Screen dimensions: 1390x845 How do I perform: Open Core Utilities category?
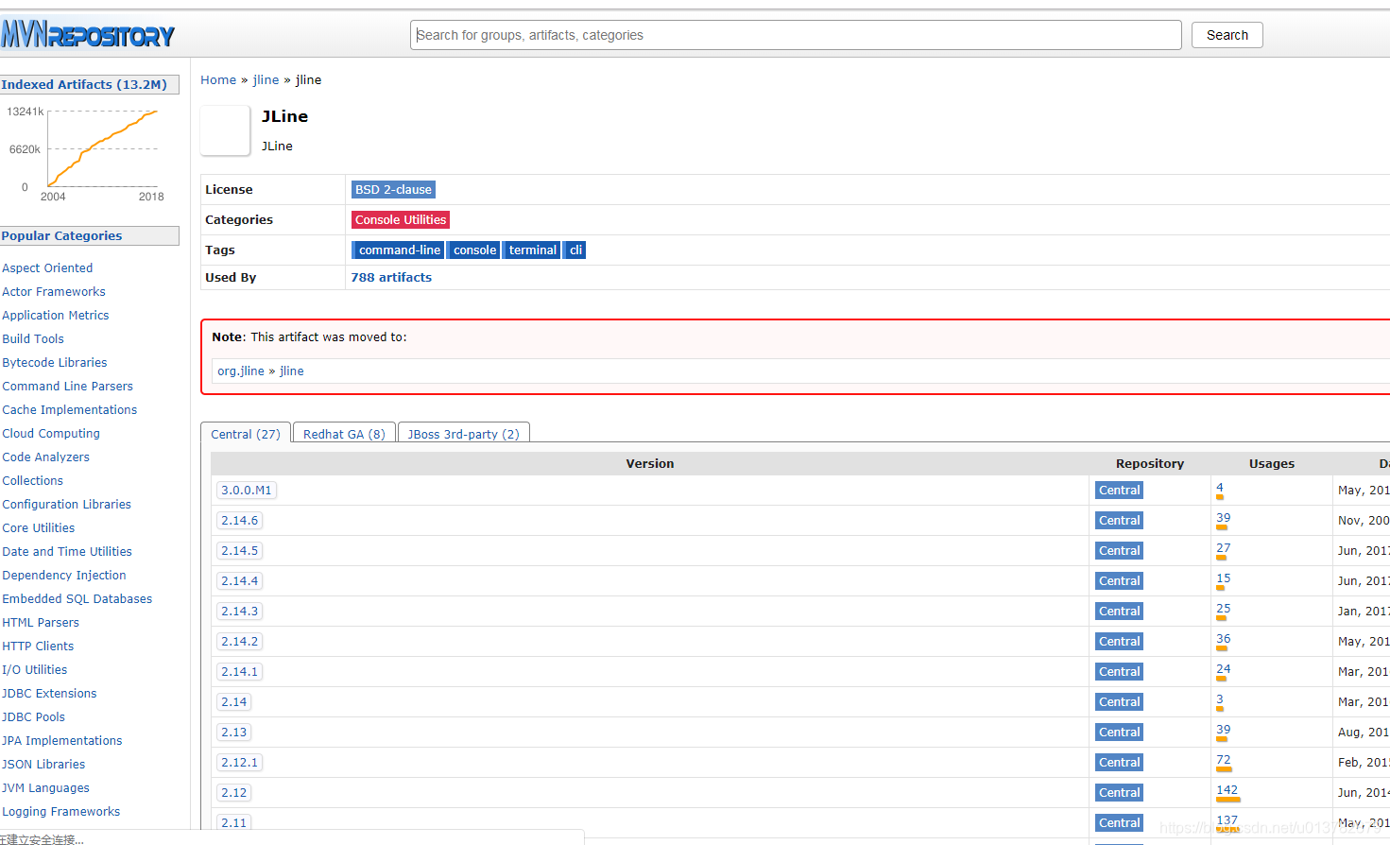point(38,528)
